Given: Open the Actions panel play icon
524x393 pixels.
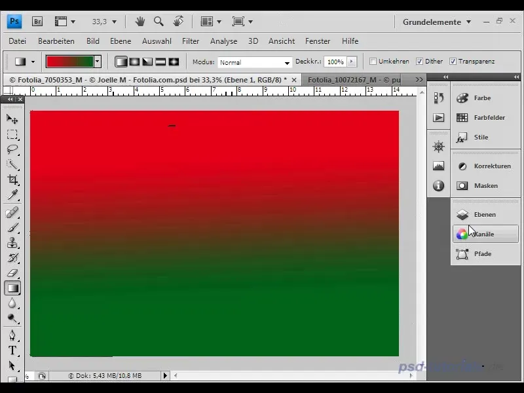Looking at the screenshot, I should click(x=438, y=118).
